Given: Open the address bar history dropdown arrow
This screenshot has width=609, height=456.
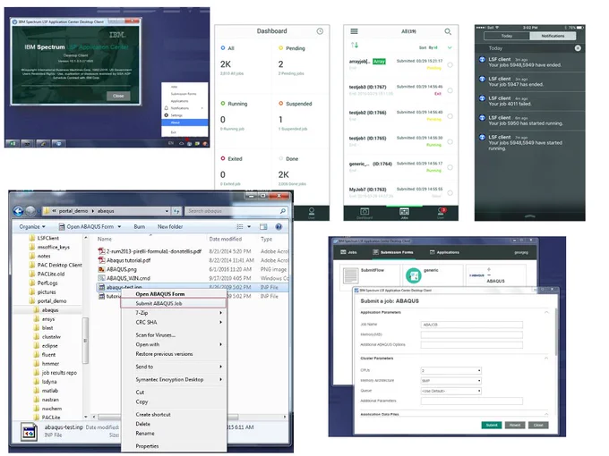Looking at the screenshot, I should 167,211.
